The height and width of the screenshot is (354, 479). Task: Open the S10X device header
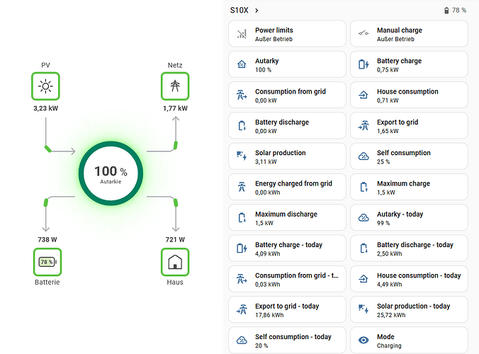tap(239, 11)
